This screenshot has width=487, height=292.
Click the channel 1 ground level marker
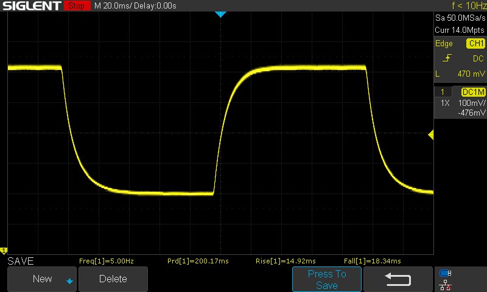coord(4,251)
